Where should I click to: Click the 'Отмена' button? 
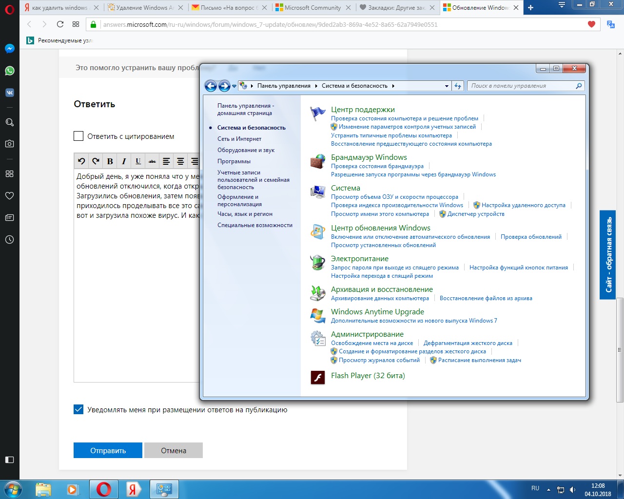174,450
